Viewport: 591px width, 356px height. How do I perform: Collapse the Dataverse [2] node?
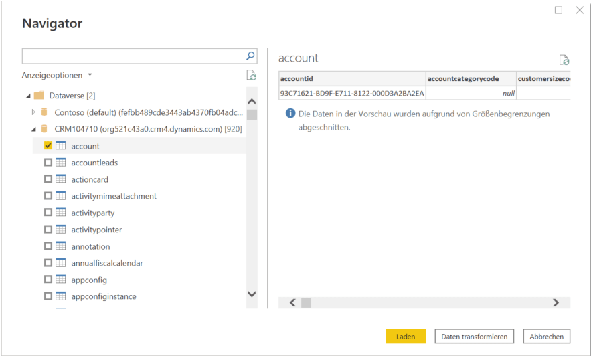[28, 96]
